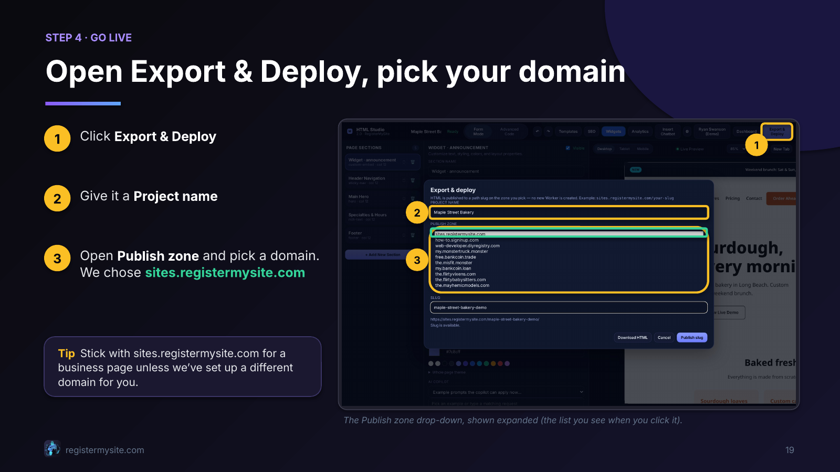Select the Main Hero page section
The width and height of the screenshot is (840, 472).
click(383, 199)
